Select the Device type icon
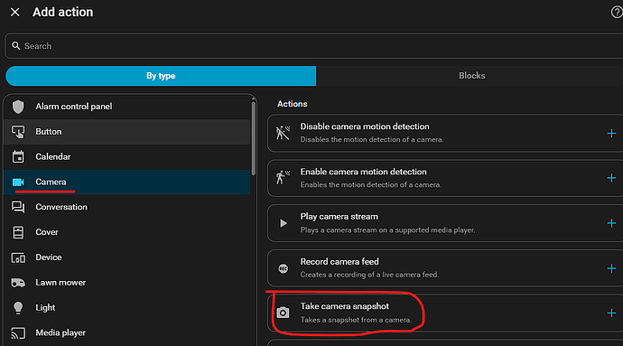 coord(18,257)
